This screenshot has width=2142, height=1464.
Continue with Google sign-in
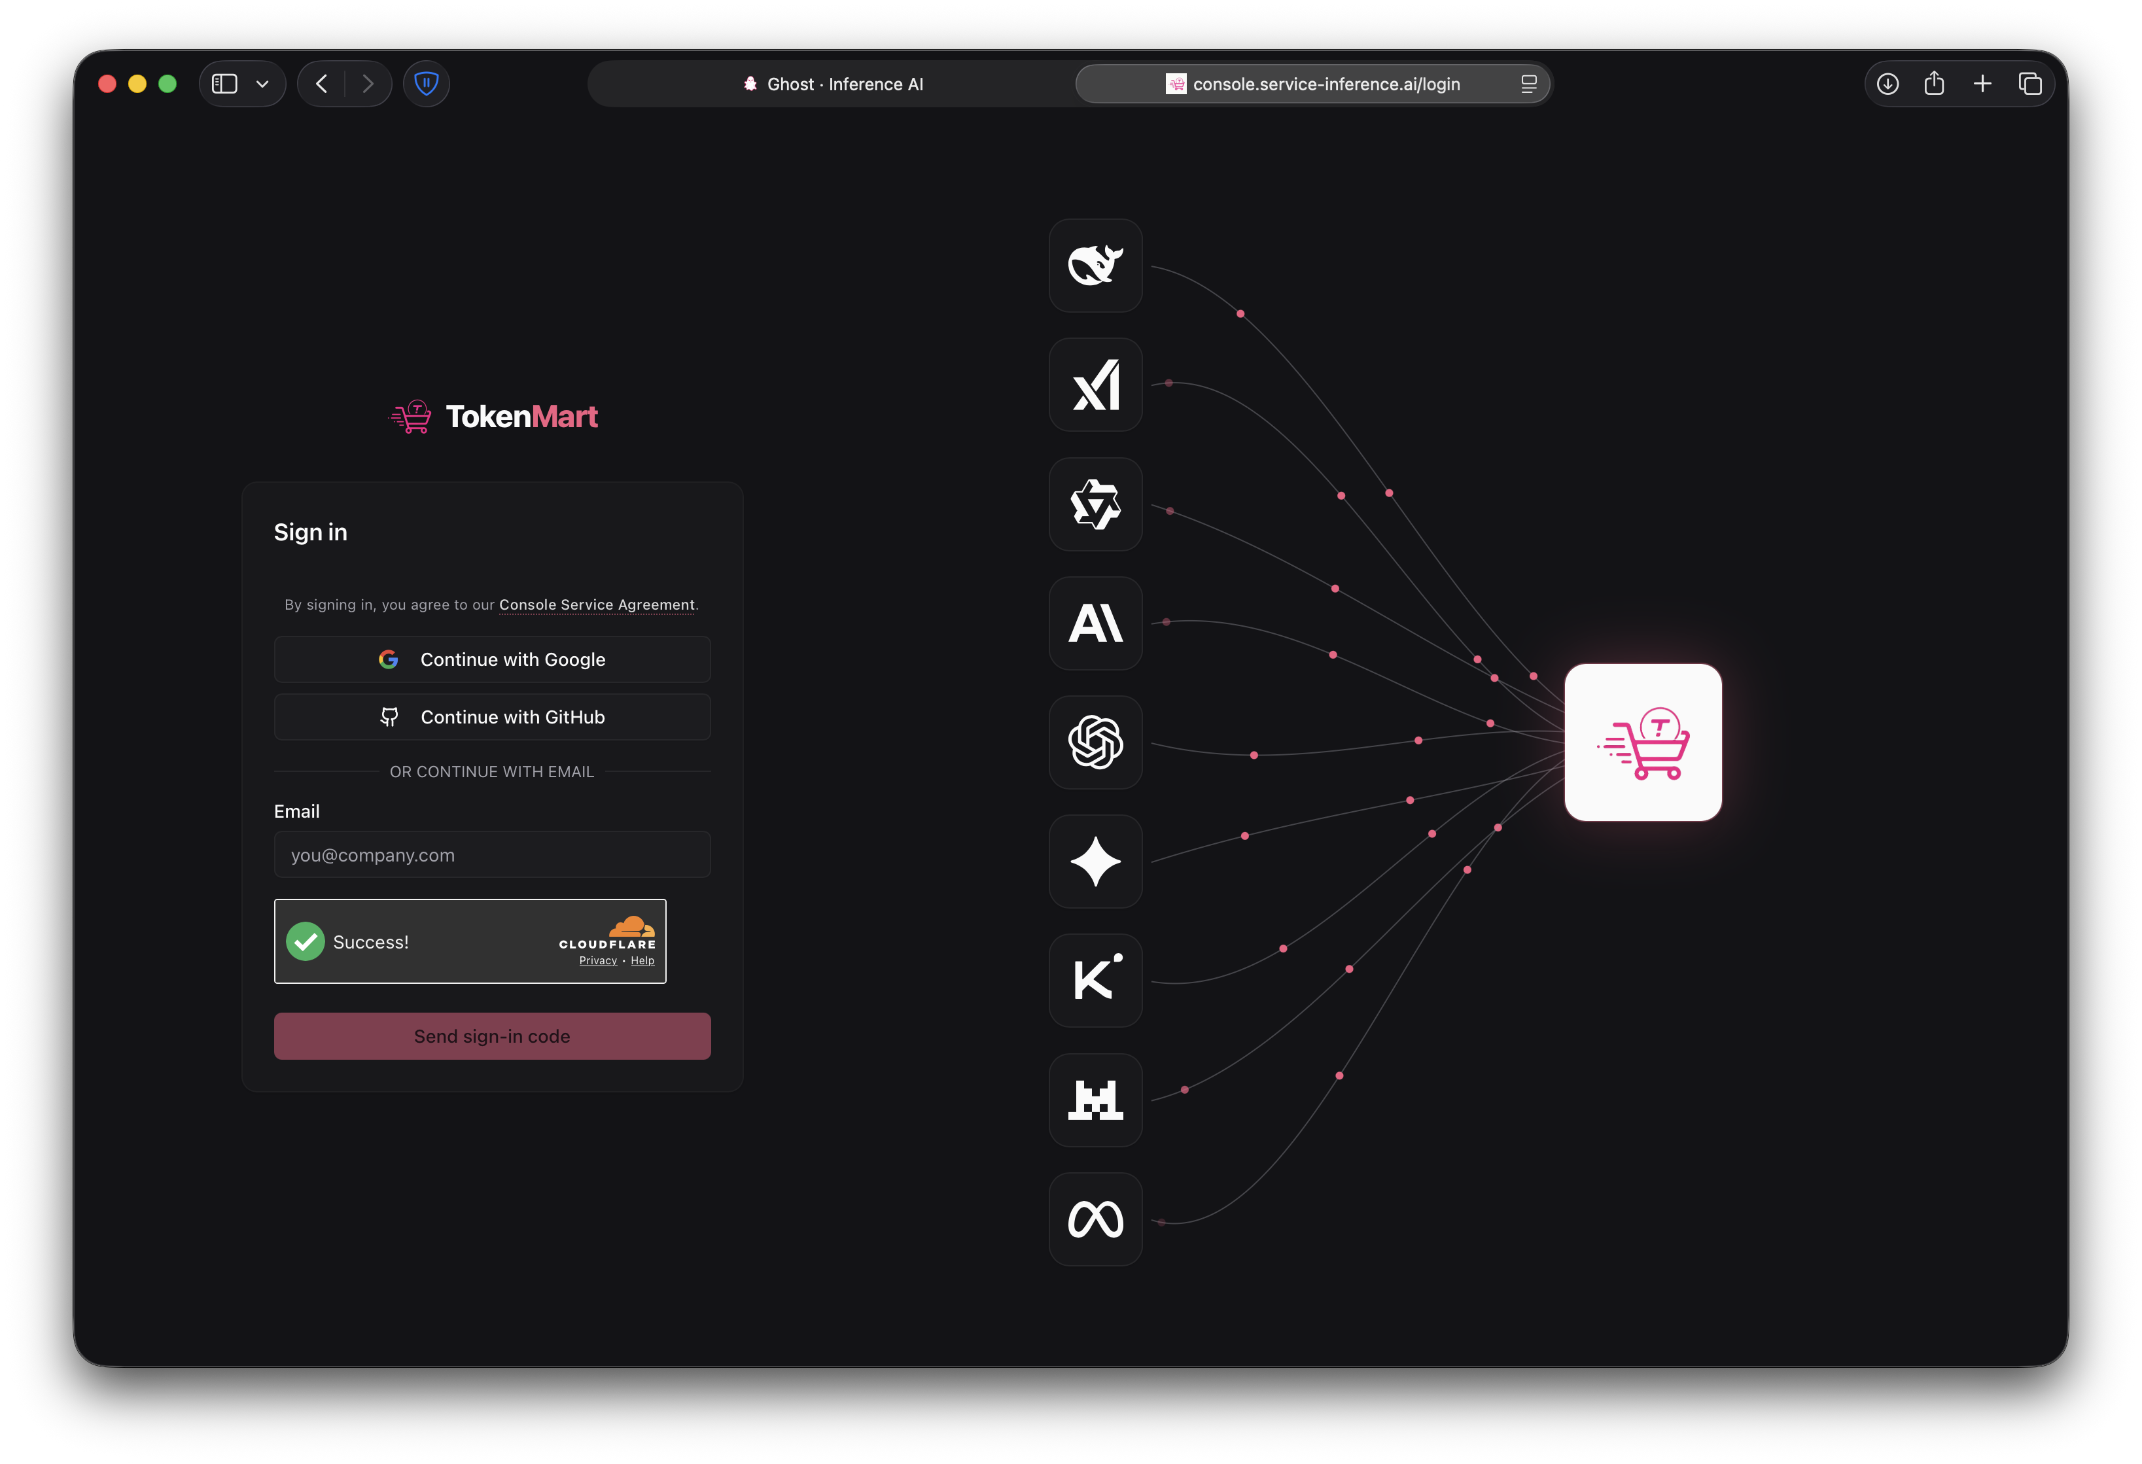pyautogui.click(x=492, y=659)
